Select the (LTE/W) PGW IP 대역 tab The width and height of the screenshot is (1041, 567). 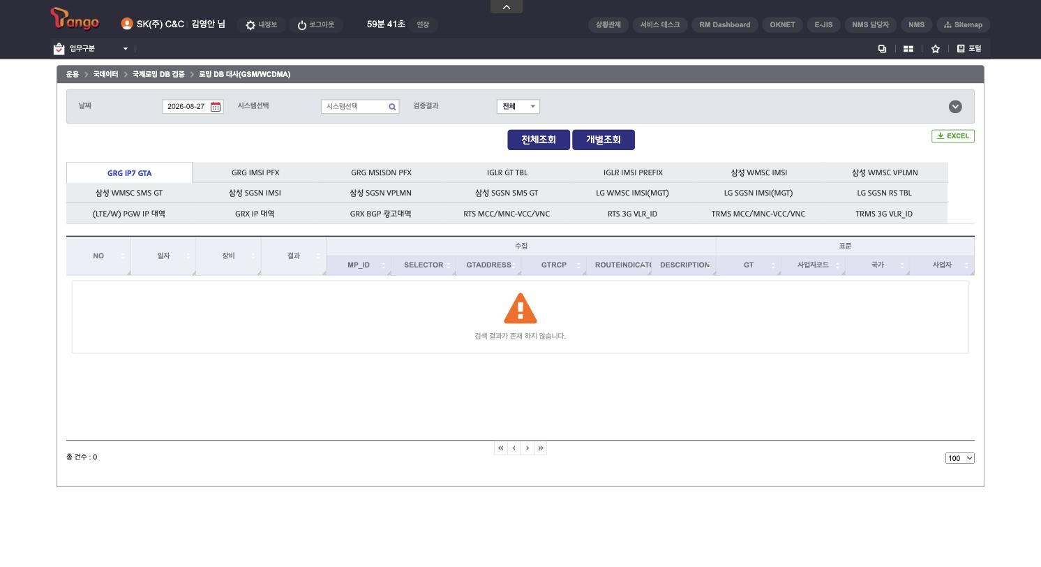[129, 214]
